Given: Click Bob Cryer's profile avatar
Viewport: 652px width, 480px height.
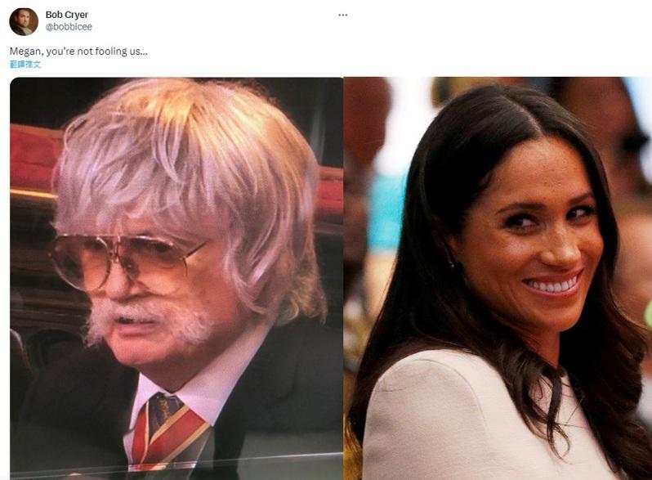Looking at the screenshot, I should click(x=24, y=21).
